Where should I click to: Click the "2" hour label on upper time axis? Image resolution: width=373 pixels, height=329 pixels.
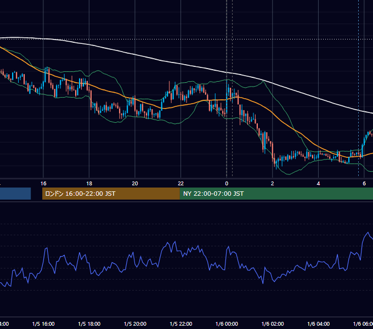pos(273,184)
